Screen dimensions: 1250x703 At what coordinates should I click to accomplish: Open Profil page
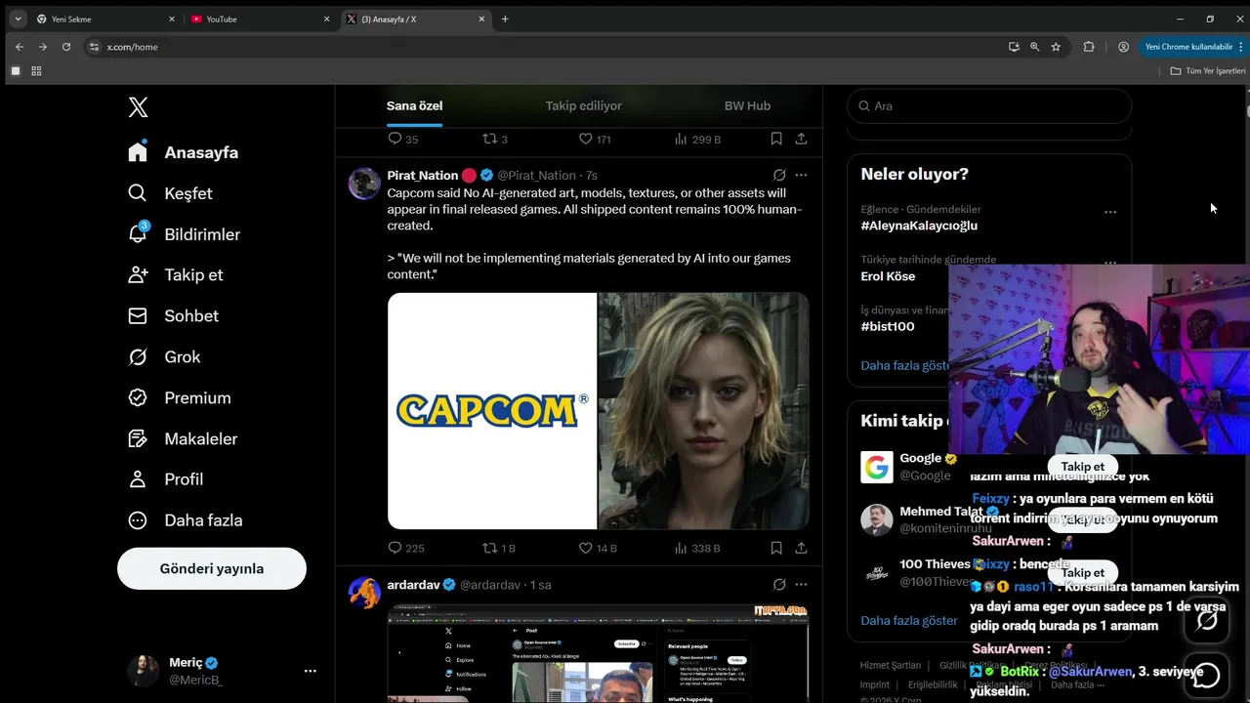click(x=165, y=478)
